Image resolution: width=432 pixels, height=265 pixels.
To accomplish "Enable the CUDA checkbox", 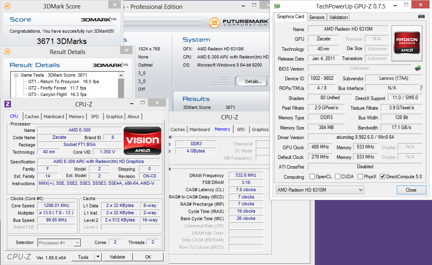I will coord(337,177).
